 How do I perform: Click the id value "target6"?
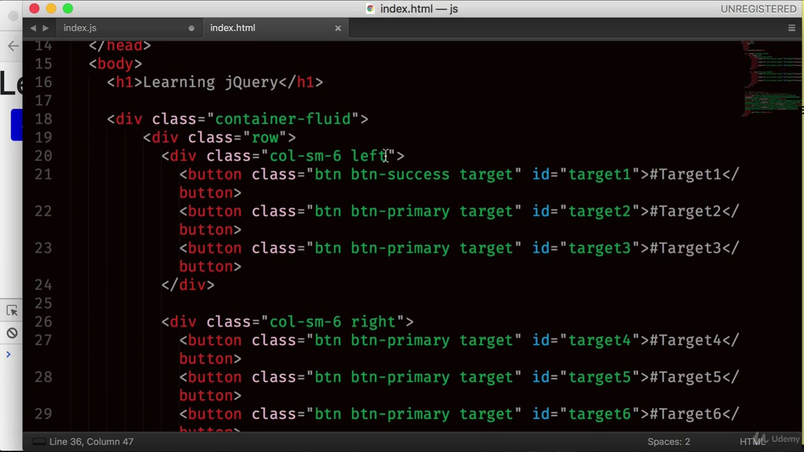599,414
